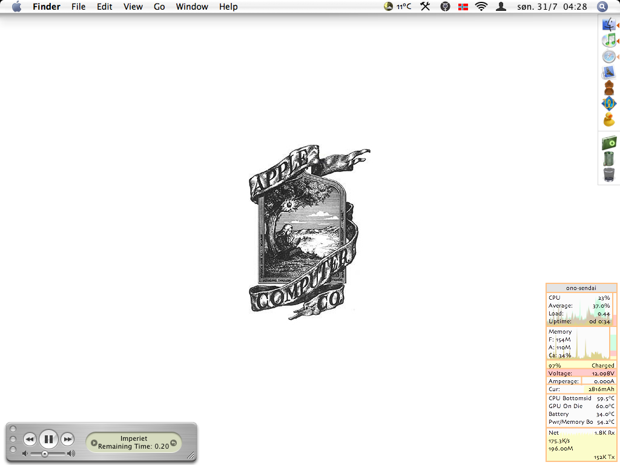620x465 pixels.
Task: Open Spotlight search
Action: 602,7
